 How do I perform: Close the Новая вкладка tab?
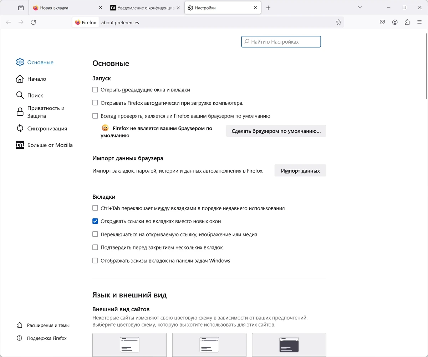[x=100, y=8]
